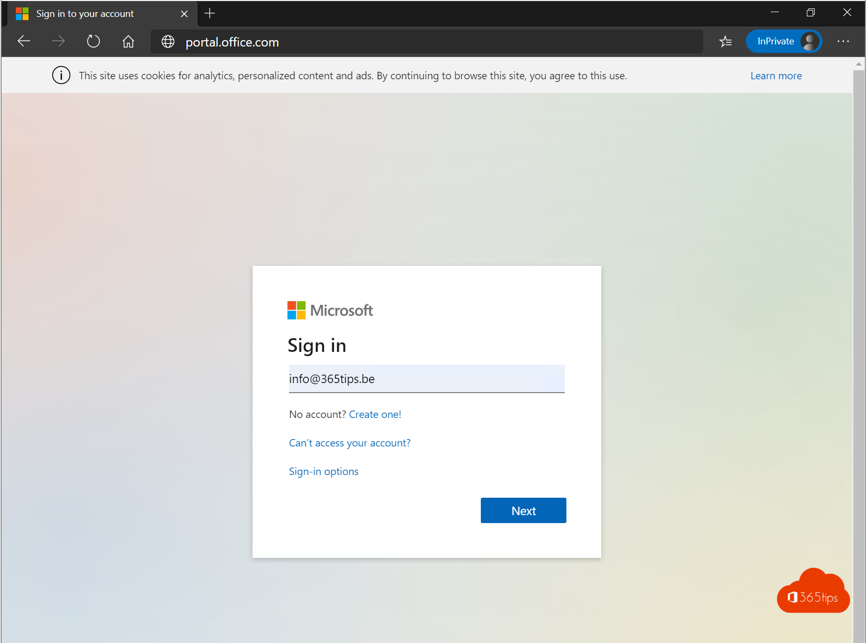Open Can't access your account? help

pyautogui.click(x=349, y=443)
